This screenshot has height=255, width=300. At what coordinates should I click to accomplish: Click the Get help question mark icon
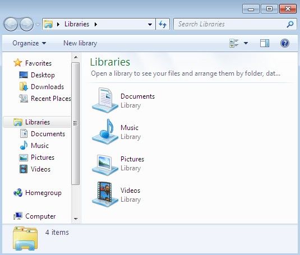pos(284,43)
